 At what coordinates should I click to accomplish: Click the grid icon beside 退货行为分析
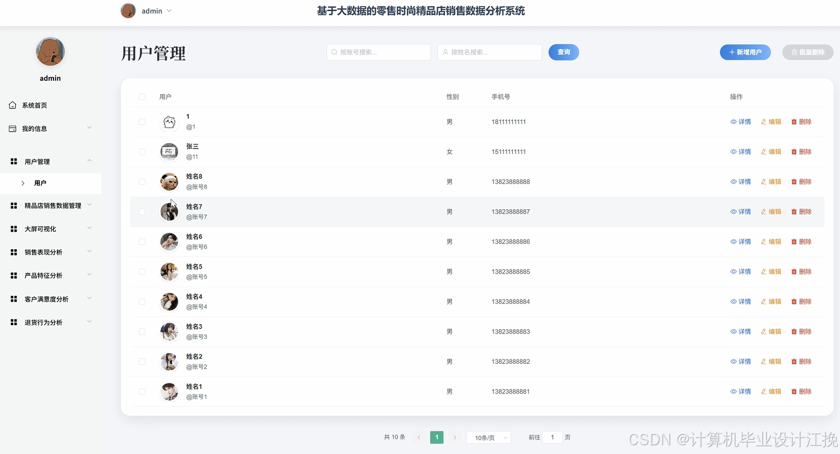[14, 322]
